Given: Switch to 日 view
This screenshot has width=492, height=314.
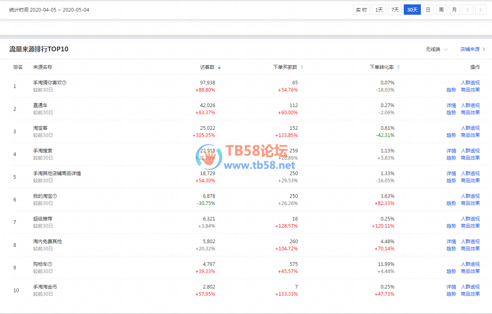Looking at the screenshot, I should [428, 10].
